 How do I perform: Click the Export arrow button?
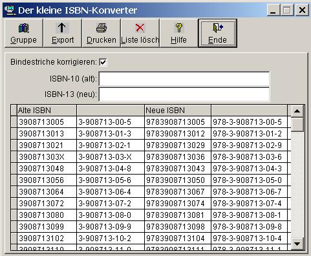[63, 33]
